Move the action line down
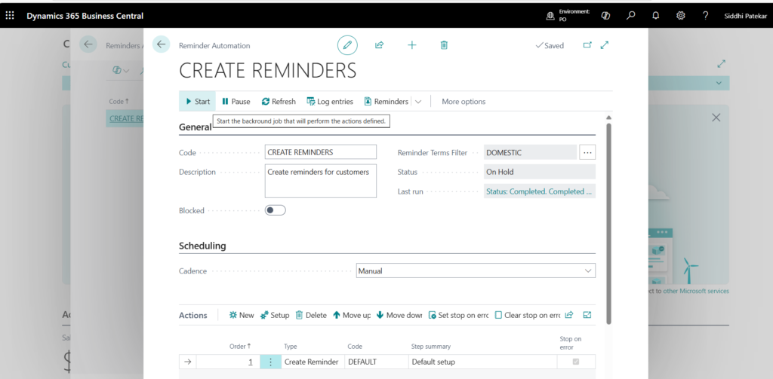This screenshot has width=773, height=379. 399,315
